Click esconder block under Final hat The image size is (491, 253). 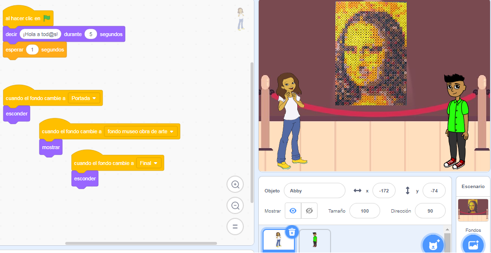click(85, 179)
